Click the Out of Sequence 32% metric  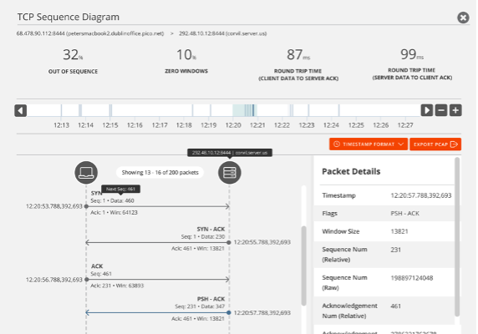(73, 61)
